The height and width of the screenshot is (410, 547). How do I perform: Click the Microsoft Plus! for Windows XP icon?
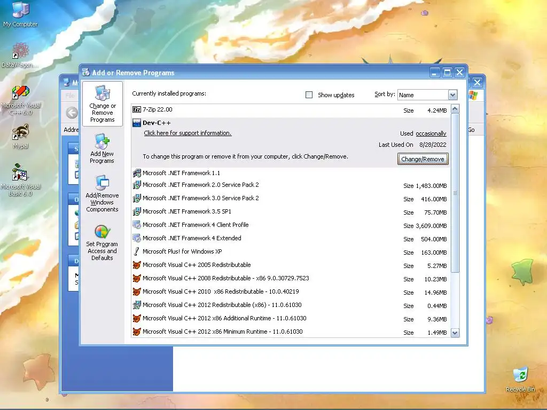[137, 251]
